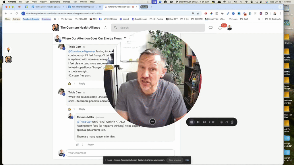Reply to Tricia Carr's 'sounds corny' comment
Viewport: 294px width, 165px height.
82,109
